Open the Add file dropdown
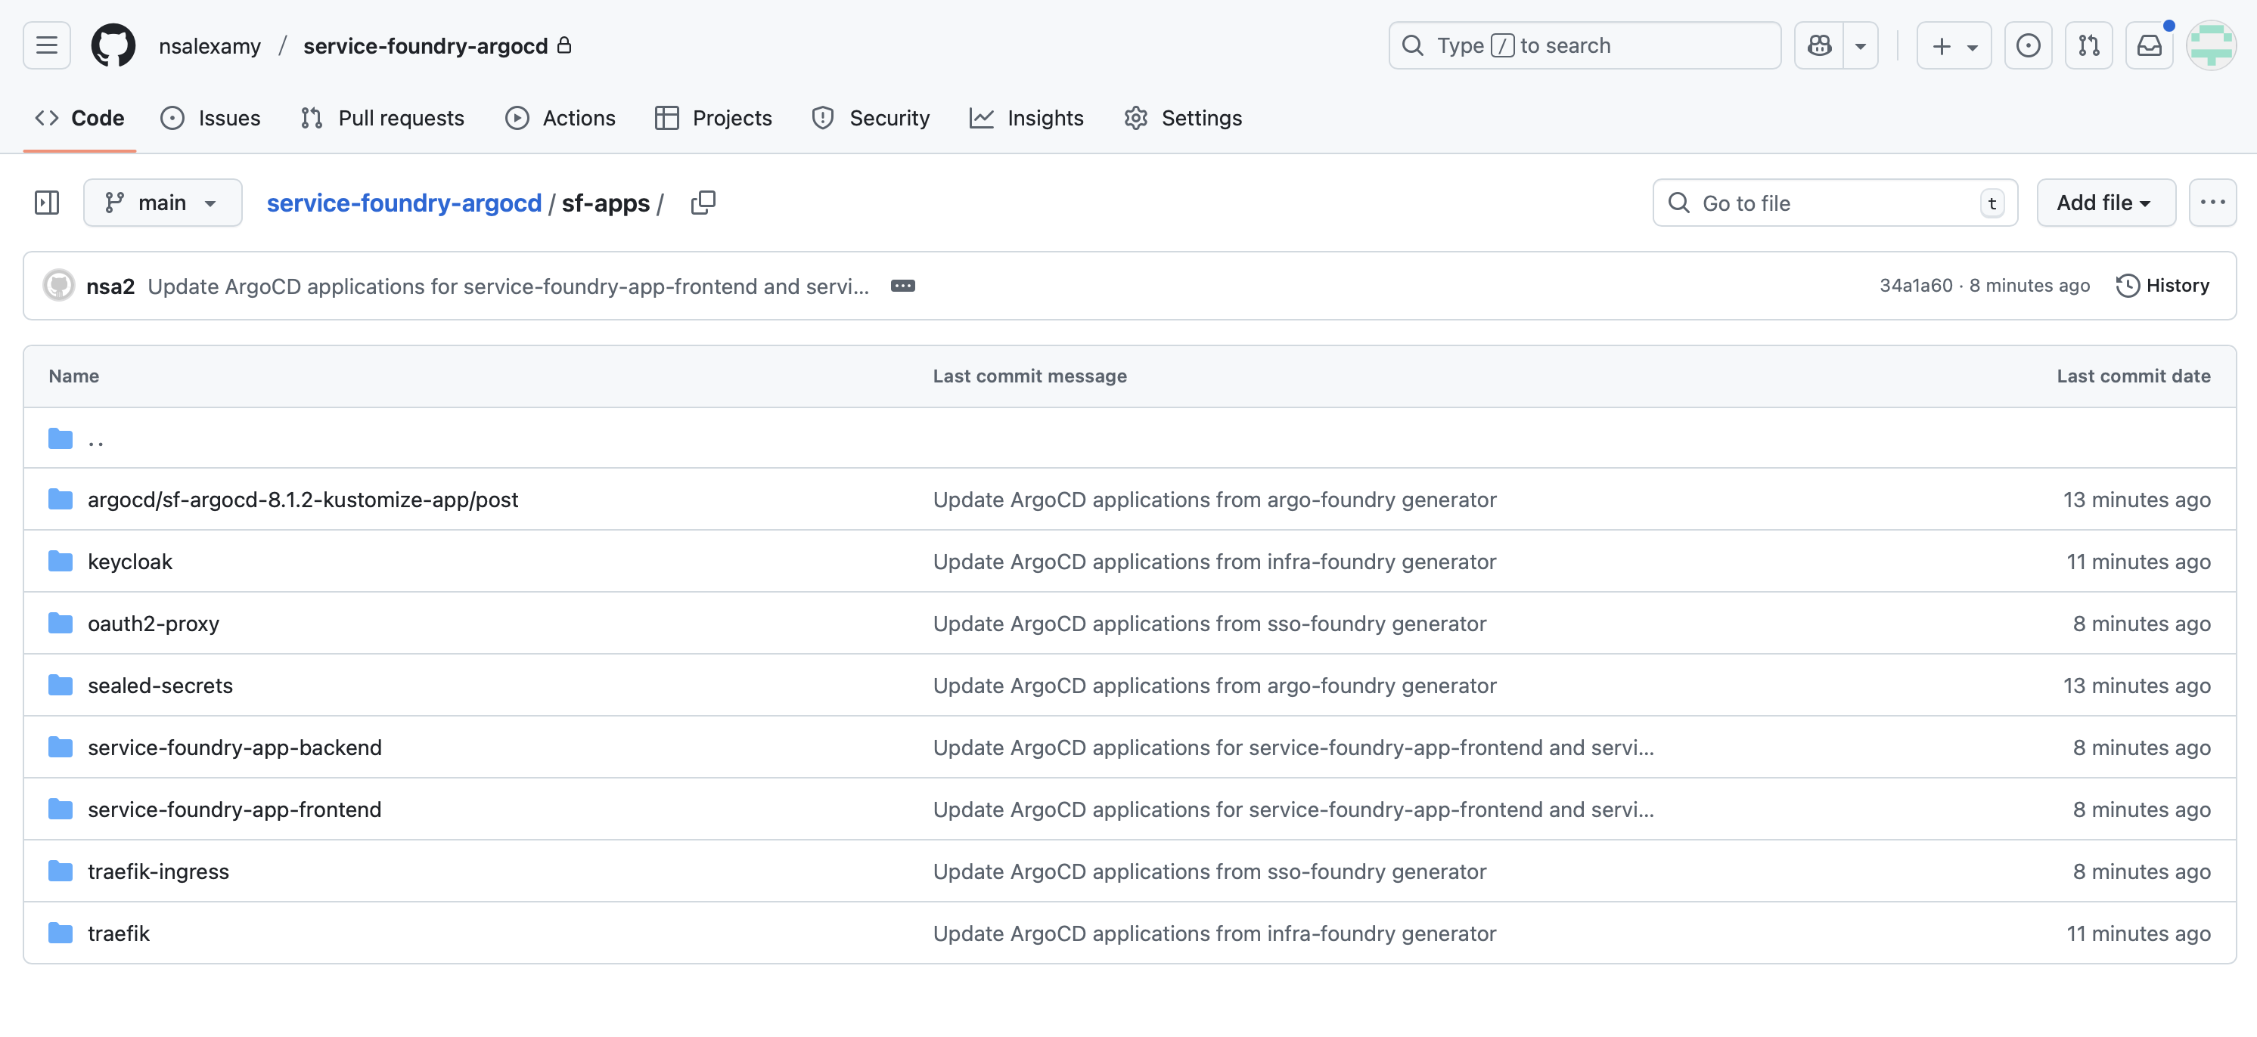Viewport: 2257px width, 1037px height. (x=2106, y=203)
